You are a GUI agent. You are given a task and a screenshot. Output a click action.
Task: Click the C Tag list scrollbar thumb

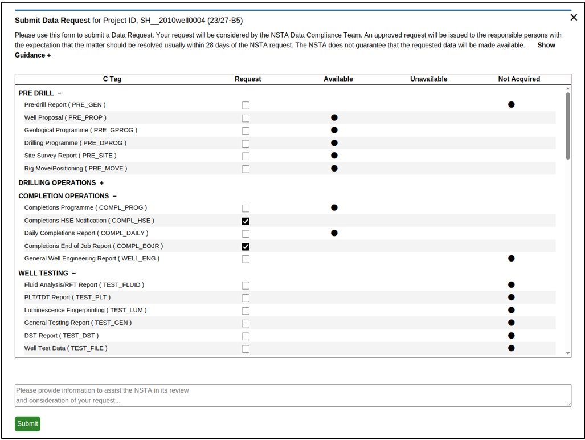click(x=568, y=125)
